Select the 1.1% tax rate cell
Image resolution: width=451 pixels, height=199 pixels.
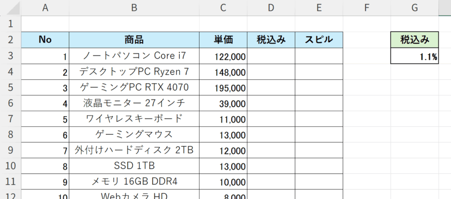point(414,56)
